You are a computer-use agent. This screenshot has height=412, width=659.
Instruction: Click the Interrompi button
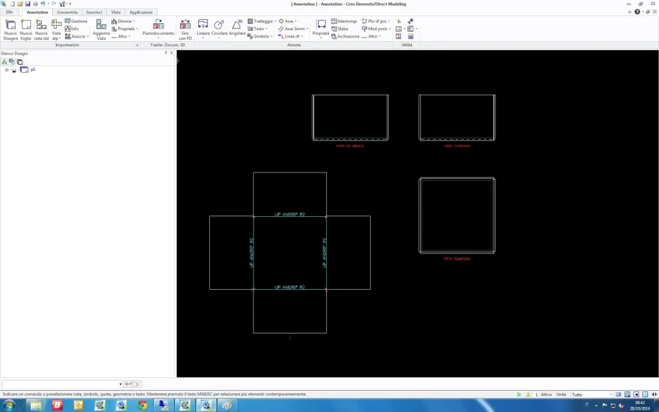(344, 21)
